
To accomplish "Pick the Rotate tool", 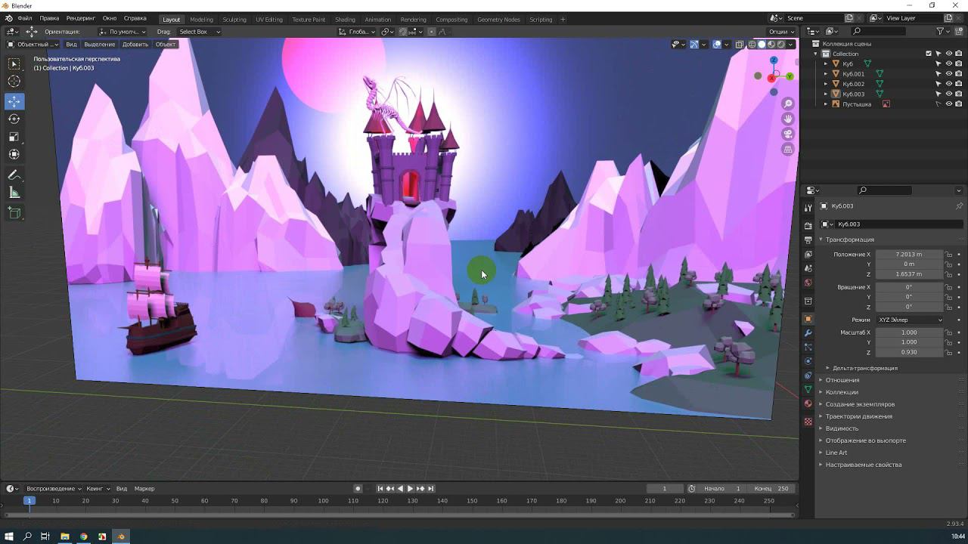I will [x=14, y=119].
